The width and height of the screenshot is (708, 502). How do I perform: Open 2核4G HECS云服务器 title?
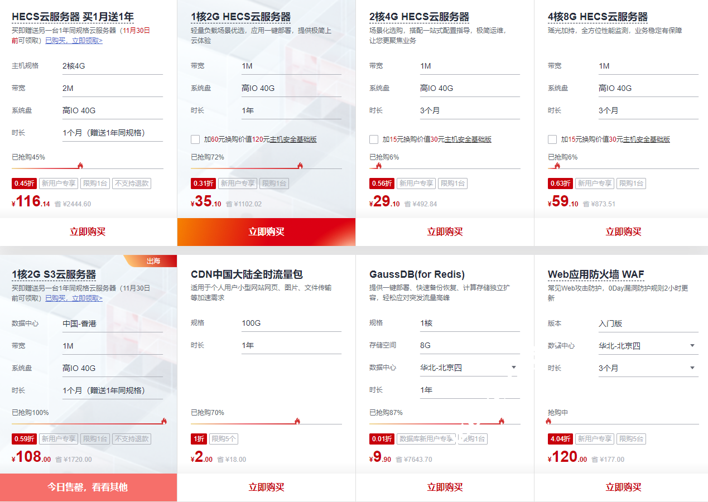click(x=419, y=17)
